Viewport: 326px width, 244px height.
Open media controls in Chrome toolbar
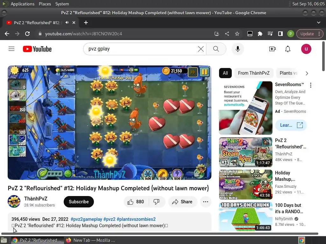point(270,34)
